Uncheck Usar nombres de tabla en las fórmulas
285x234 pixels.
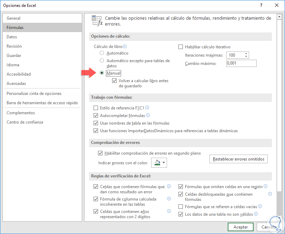click(96, 123)
